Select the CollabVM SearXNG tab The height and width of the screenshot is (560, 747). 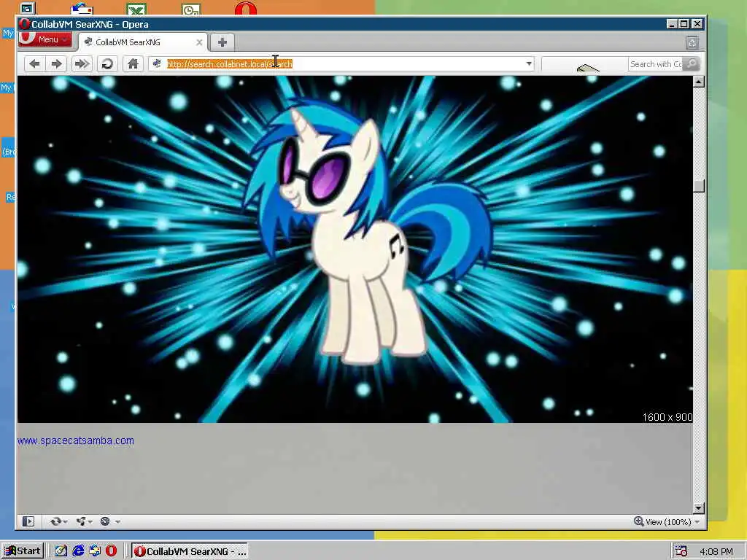coord(143,42)
